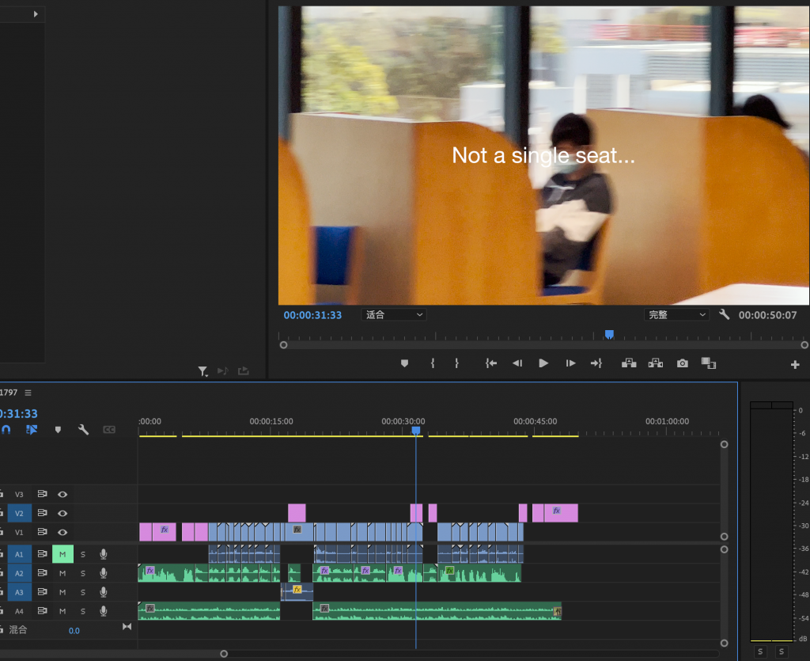The width and height of the screenshot is (810, 661).
Task: Open the 适合 zoom level dropdown
Action: coord(394,315)
